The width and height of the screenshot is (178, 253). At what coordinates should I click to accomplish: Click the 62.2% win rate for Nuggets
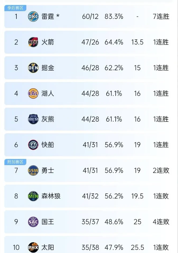(114, 68)
